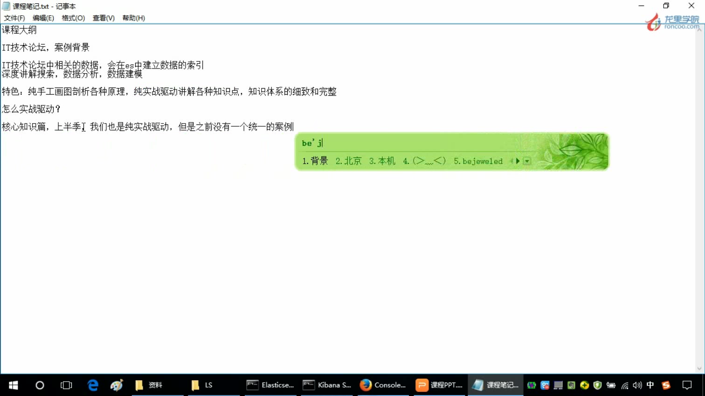Expand the IME candidate dropdown arrow
The image size is (705, 396).
coord(527,161)
